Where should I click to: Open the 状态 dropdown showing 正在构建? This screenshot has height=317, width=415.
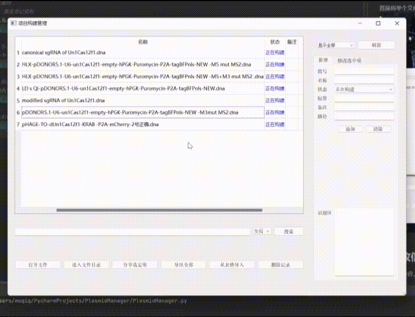[x=364, y=89]
